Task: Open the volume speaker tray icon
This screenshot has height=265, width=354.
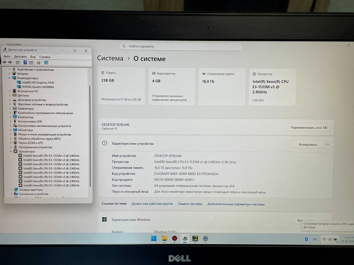Action: [x=330, y=239]
